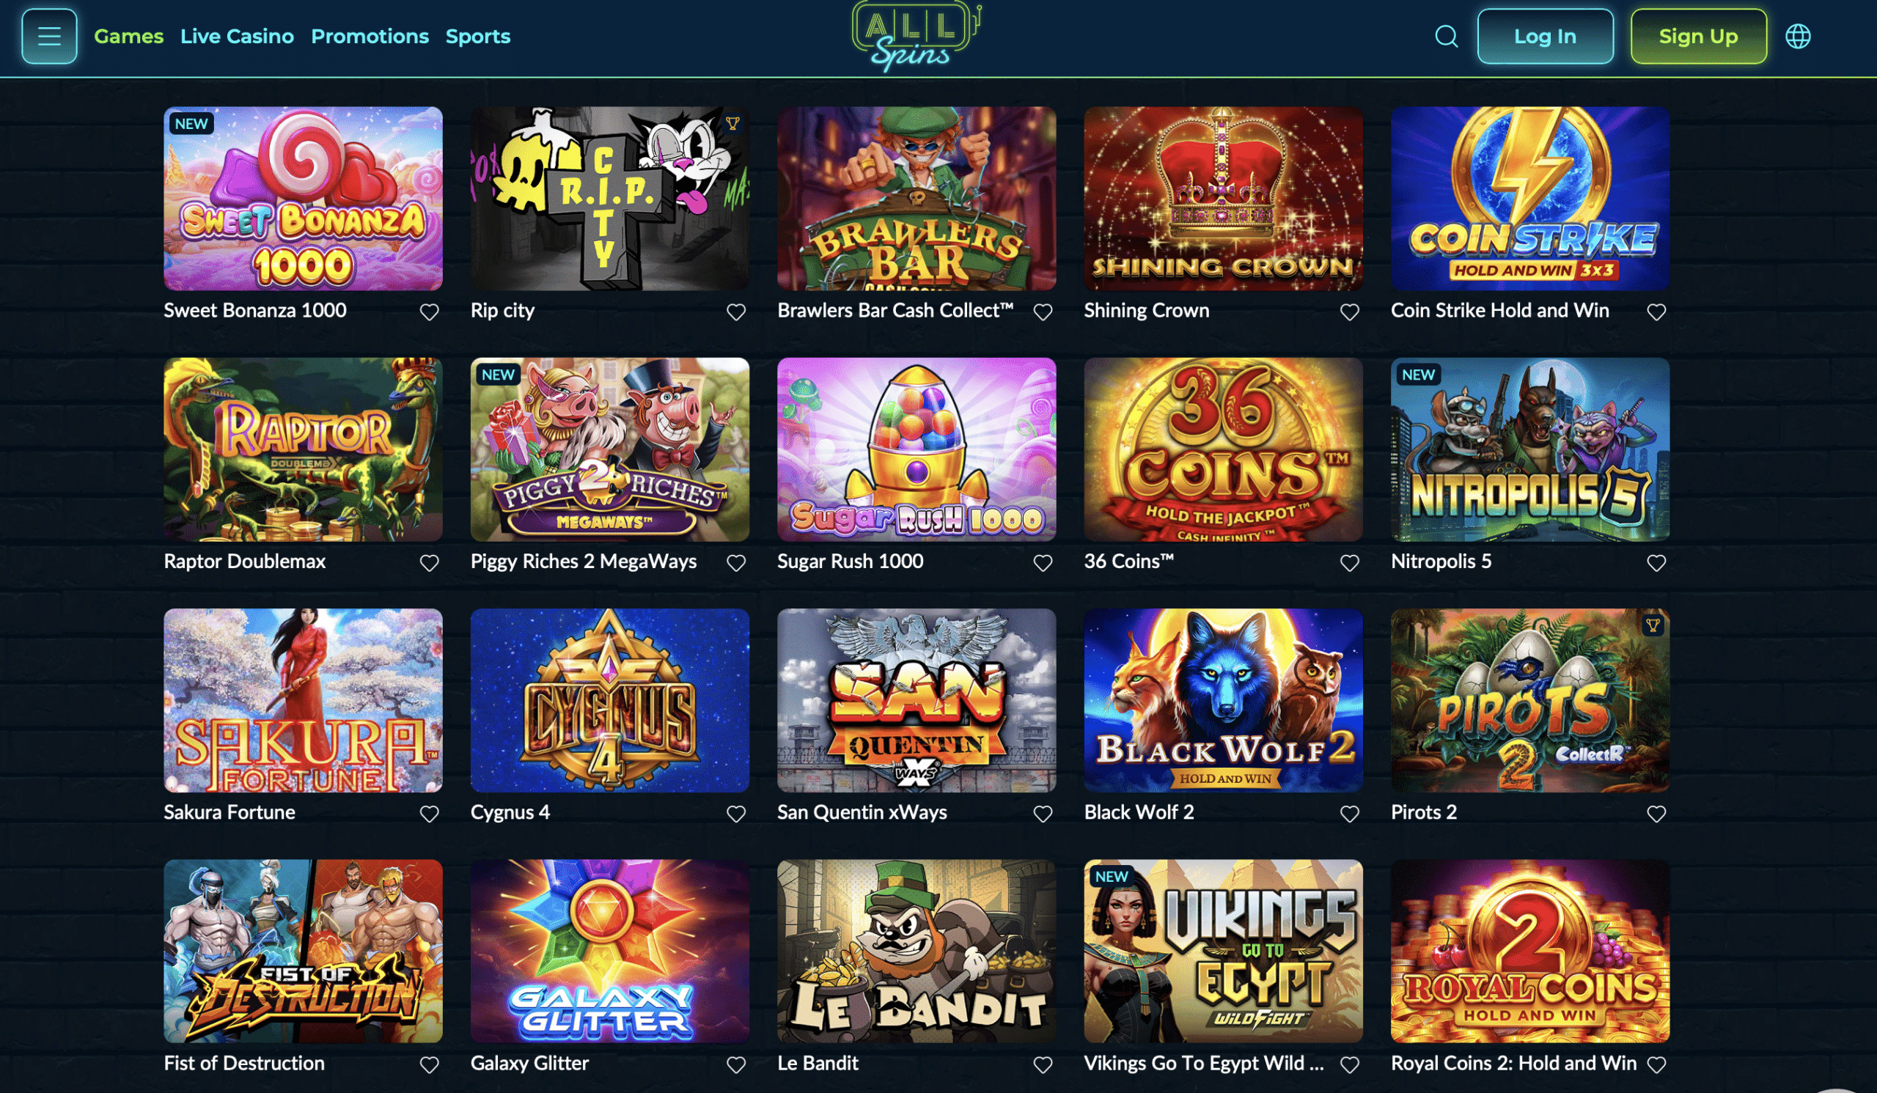Open the Promotions page
This screenshot has width=1877, height=1093.
click(x=370, y=37)
